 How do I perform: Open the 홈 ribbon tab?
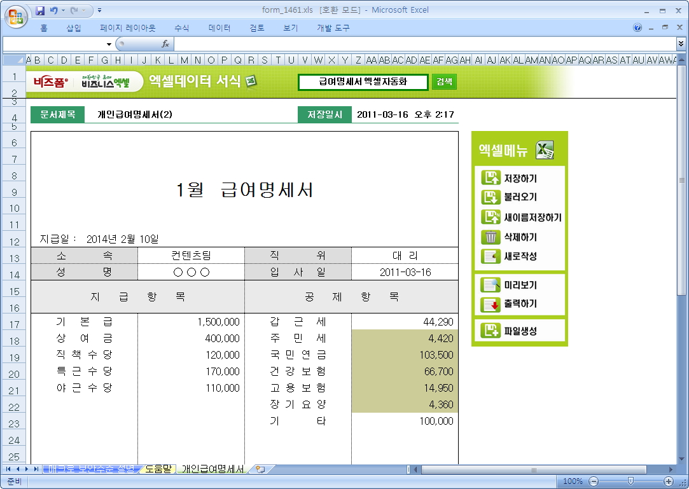coord(43,28)
